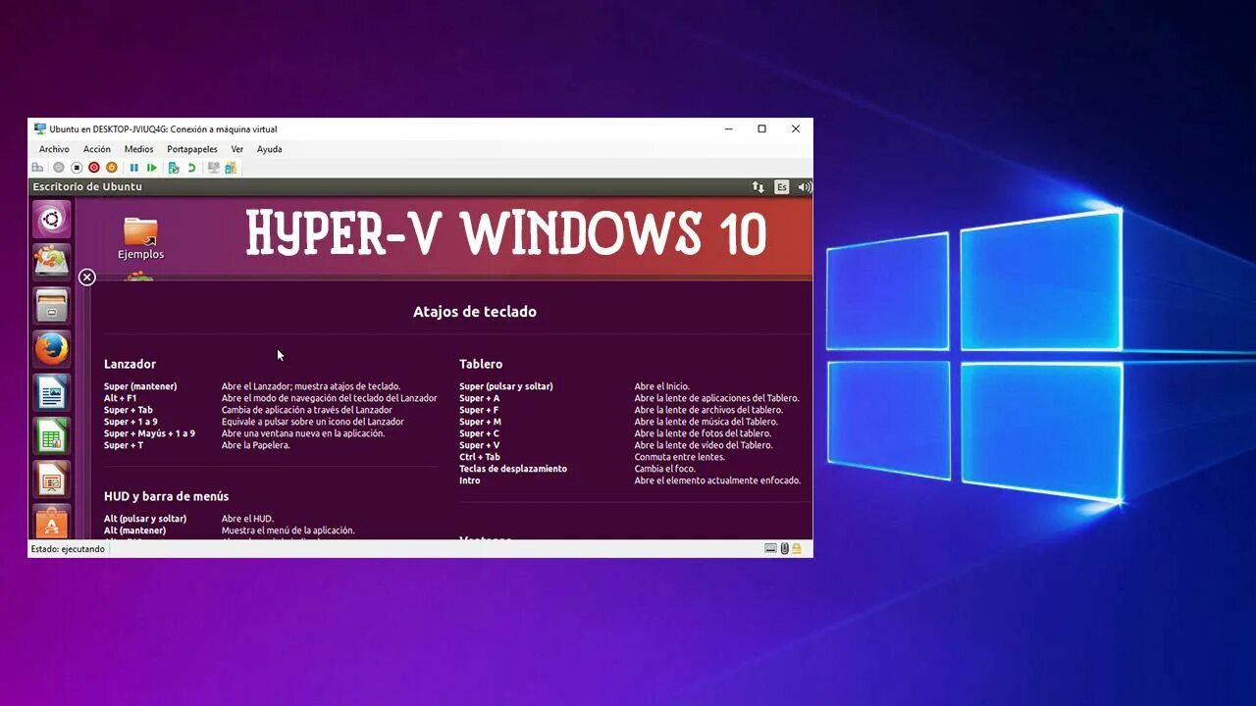Image resolution: width=1256 pixels, height=706 pixels.
Task: Open the Ver menu
Action: click(237, 149)
